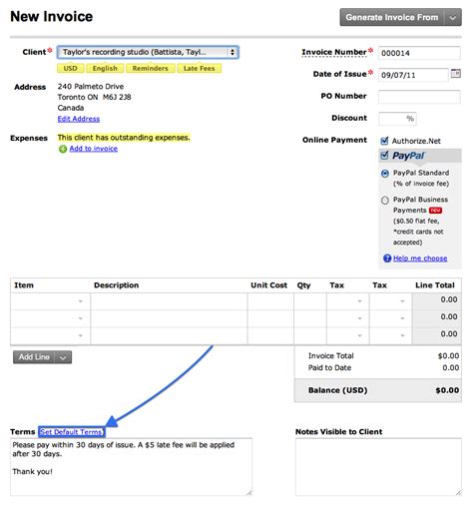Open the Date of Issue calendar icon
The height and width of the screenshot is (508, 473).
pos(455,74)
